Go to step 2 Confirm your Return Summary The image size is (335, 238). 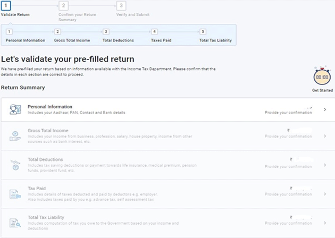tap(64, 6)
